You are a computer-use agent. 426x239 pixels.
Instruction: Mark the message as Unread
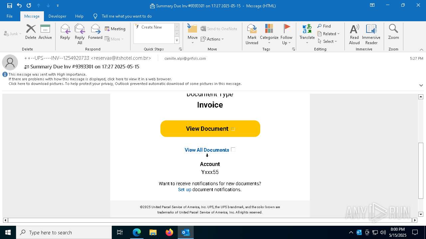(252, 34)
